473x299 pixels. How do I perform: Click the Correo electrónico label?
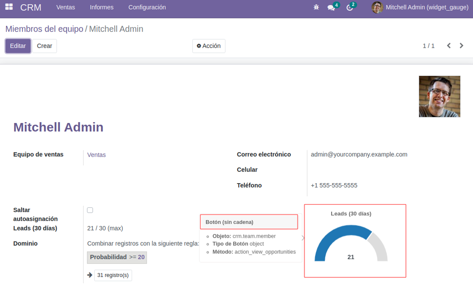[x=264, y=154]
